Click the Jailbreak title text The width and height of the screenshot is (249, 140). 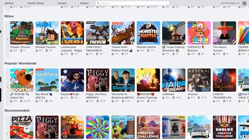pos(168,94)
